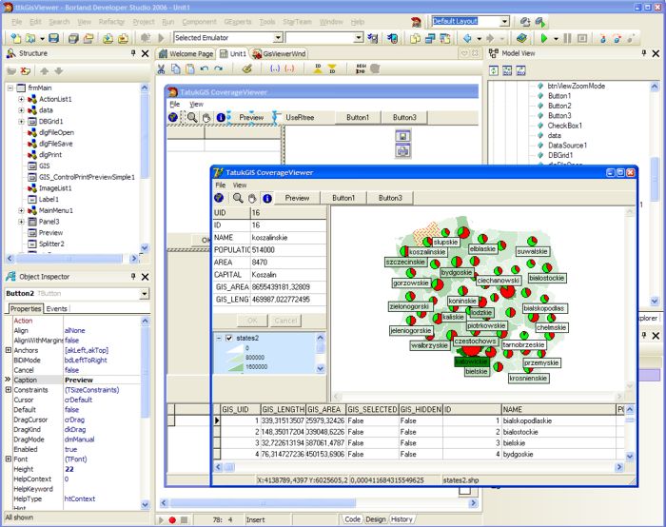
Task: Collapse the states2 legend node
Action: click(219, 338)
